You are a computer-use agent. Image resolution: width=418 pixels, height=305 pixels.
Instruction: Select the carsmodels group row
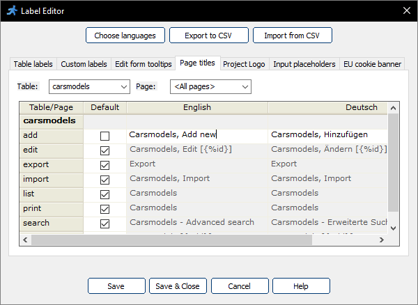[51, 121]
